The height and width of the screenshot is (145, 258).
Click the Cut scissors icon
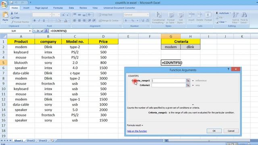12,13
